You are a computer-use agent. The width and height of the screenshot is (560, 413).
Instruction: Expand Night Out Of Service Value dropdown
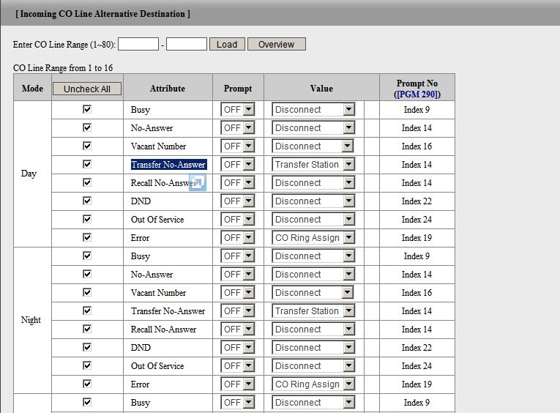click(313, 366)
